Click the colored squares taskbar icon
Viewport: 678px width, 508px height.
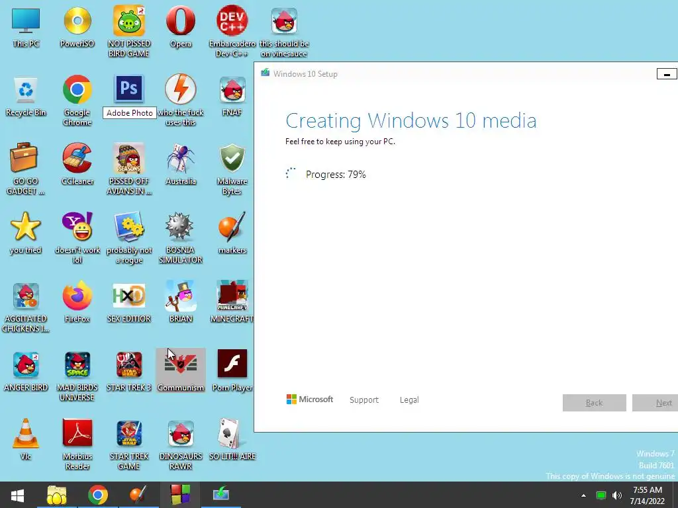click(180, 495)
